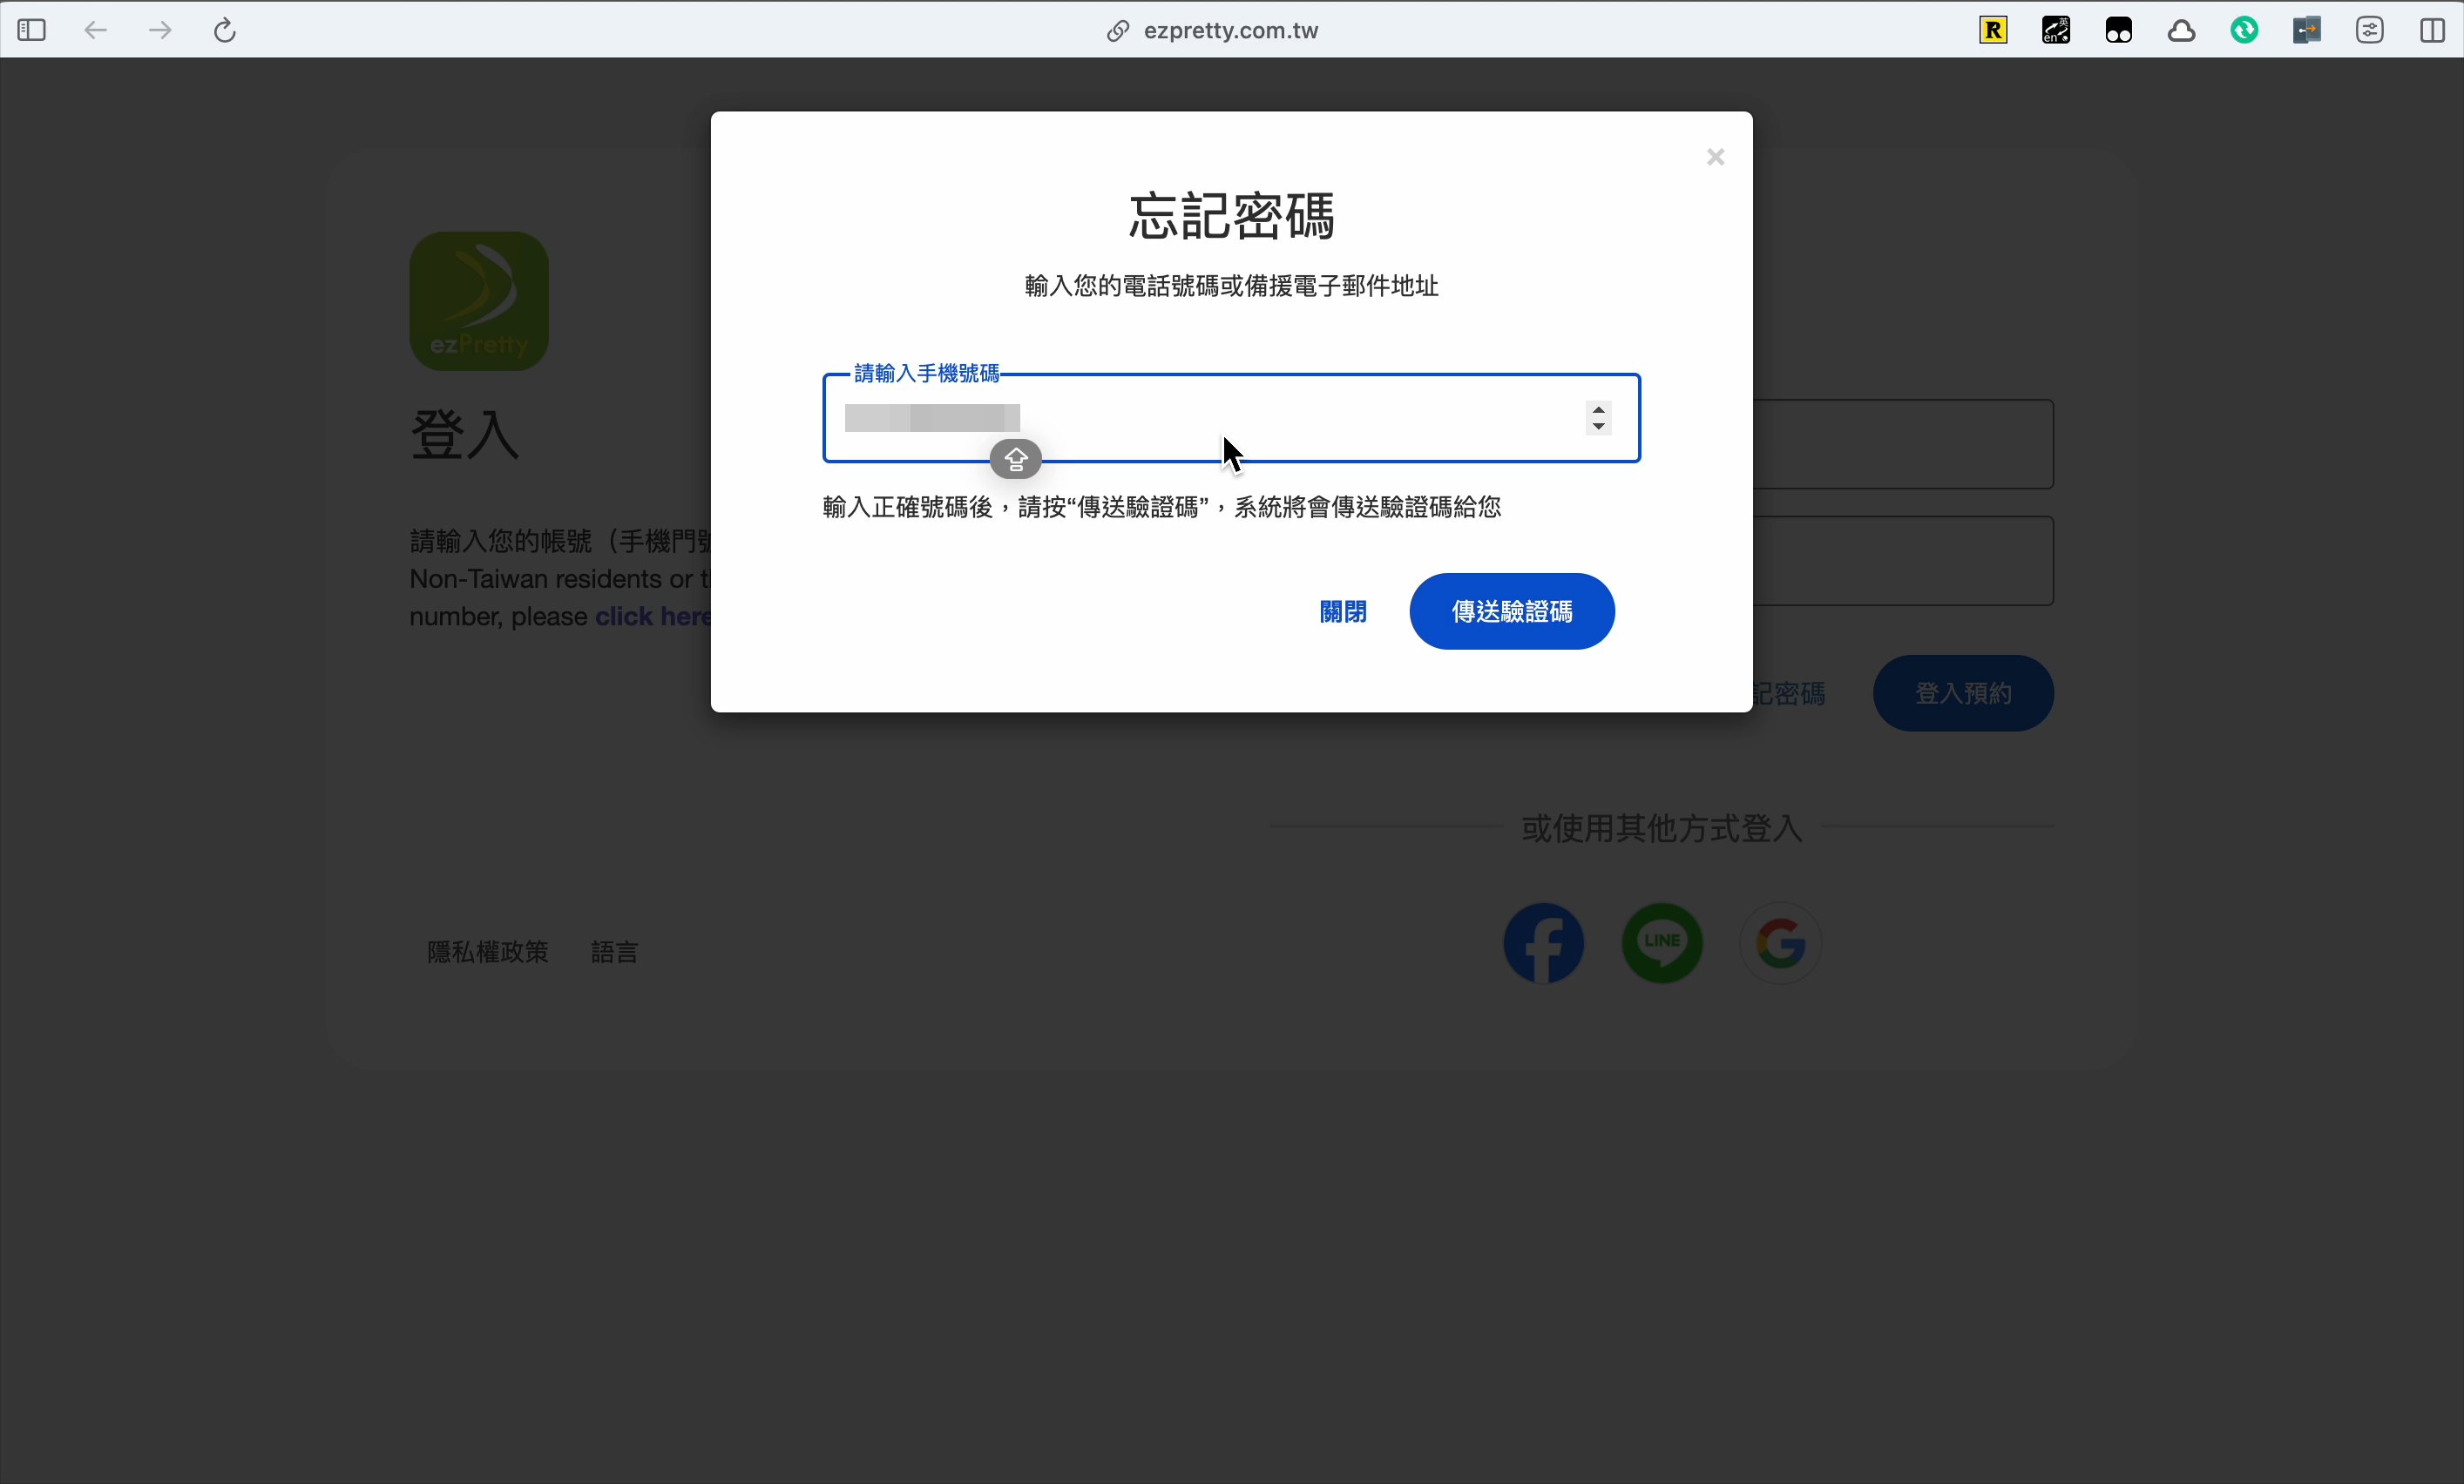
Task: Increment the phone number with stepper arrows
Action: (1599, 409)
